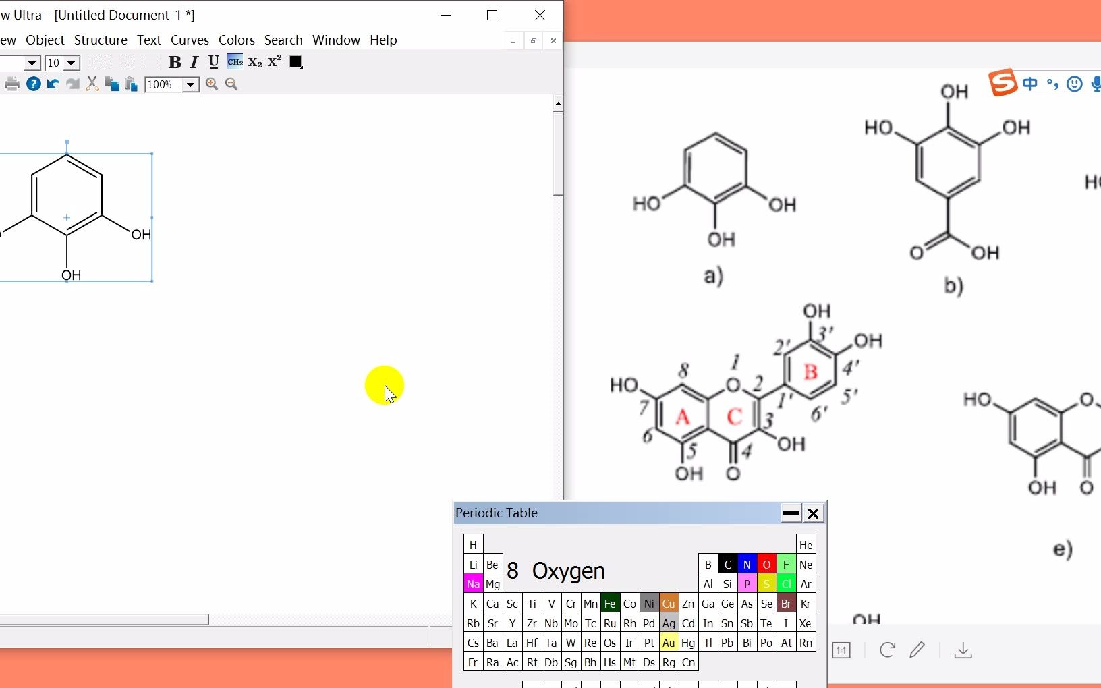Click the document scrollbar up arrow

coord(558,103)
